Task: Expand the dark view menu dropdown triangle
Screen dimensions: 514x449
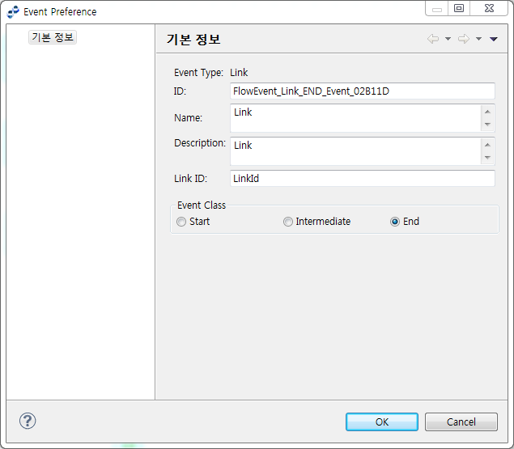Action: click(x=493, y=39)
